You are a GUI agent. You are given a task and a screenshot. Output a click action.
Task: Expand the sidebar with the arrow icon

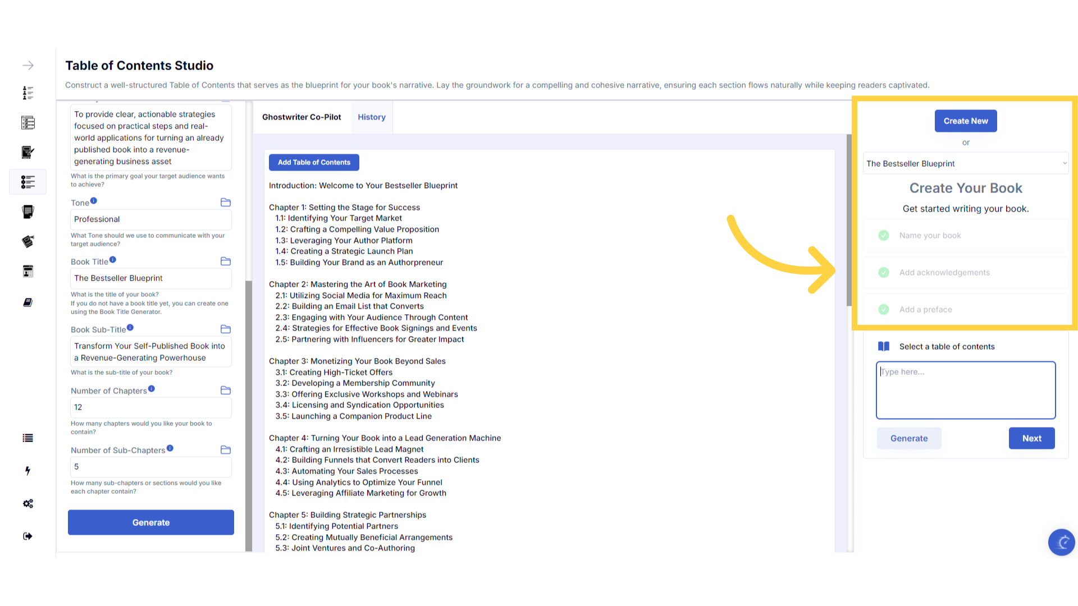tap(28, 66)
